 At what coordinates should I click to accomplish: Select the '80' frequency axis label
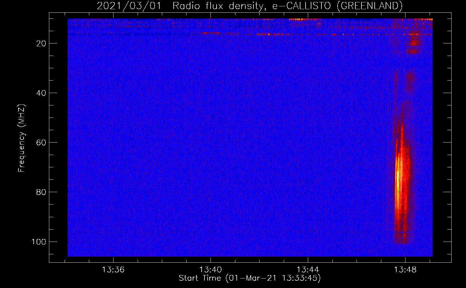coord(41,192)
